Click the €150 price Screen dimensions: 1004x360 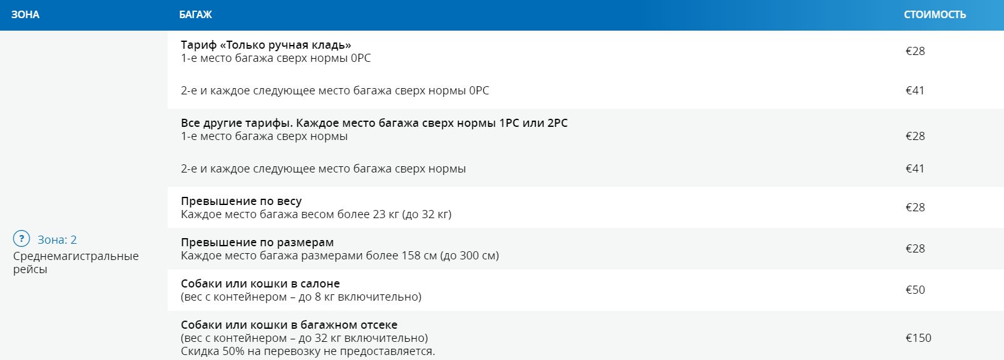click(x=918, y=338)
